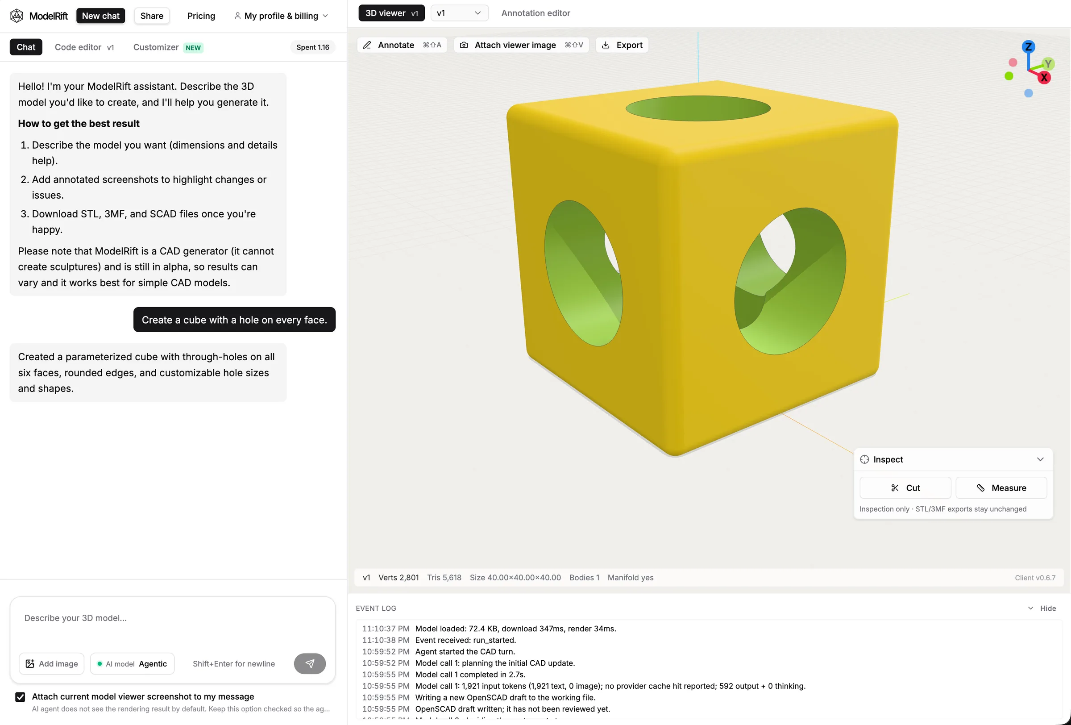Click negative Z light blue gizmo dot
This screenshot has width=1071, height=725.
click(1028, 93)
